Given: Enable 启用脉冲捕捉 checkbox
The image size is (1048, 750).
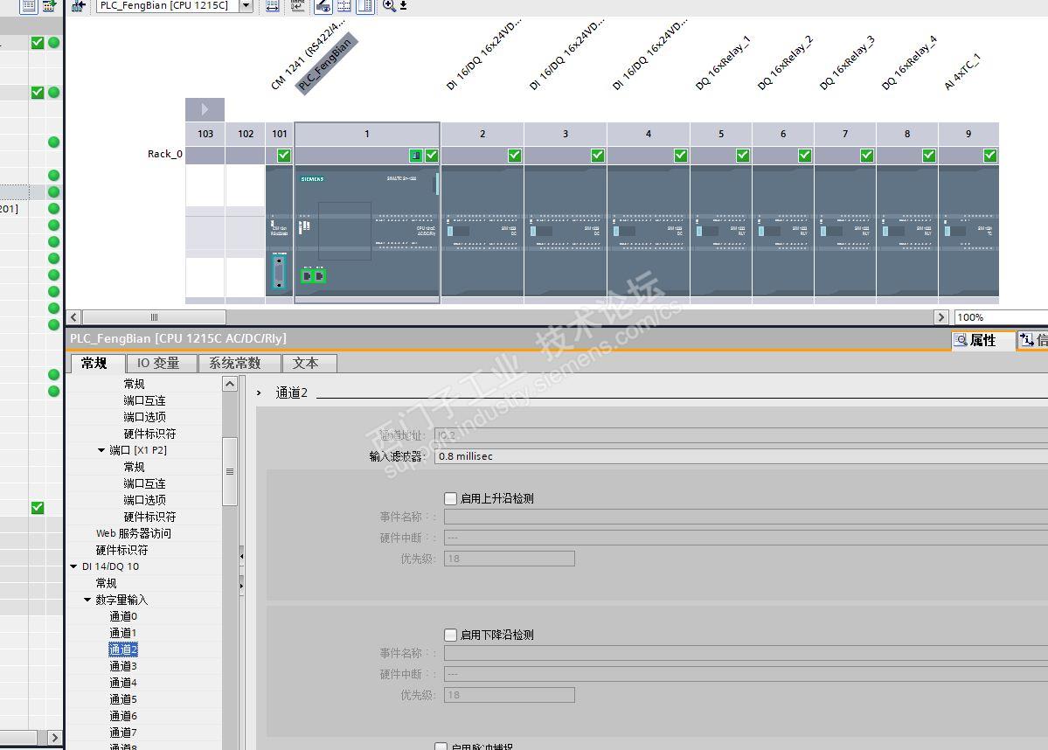Looking at the screenshot, I should [441, 747].
